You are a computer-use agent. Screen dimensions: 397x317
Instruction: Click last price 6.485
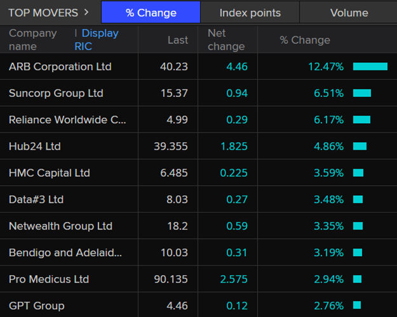tap(174, 173)
